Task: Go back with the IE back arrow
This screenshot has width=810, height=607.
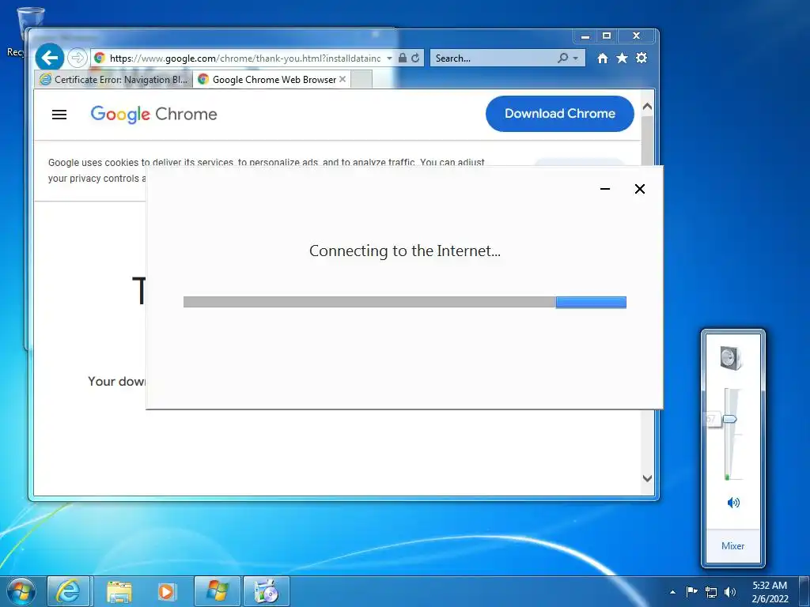Action: pos(50,57)
